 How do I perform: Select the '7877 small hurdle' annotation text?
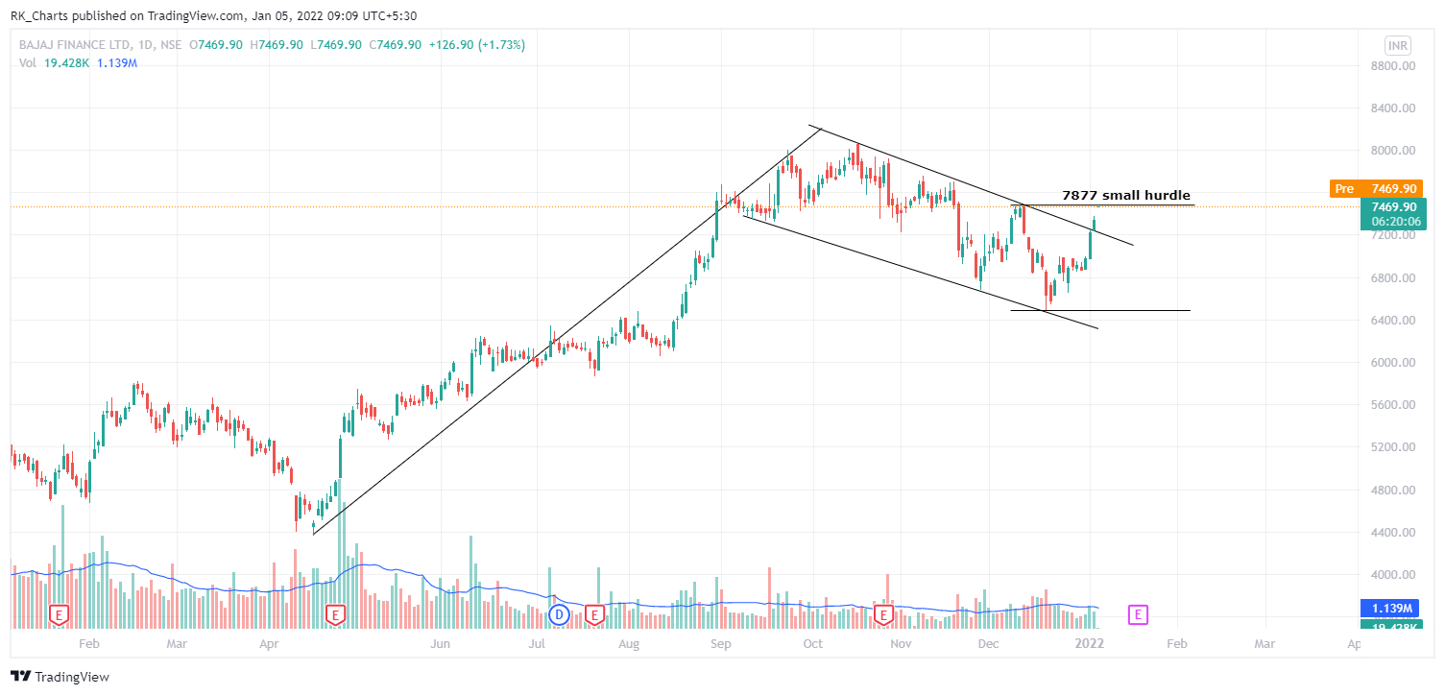(x=1126, y=195)
